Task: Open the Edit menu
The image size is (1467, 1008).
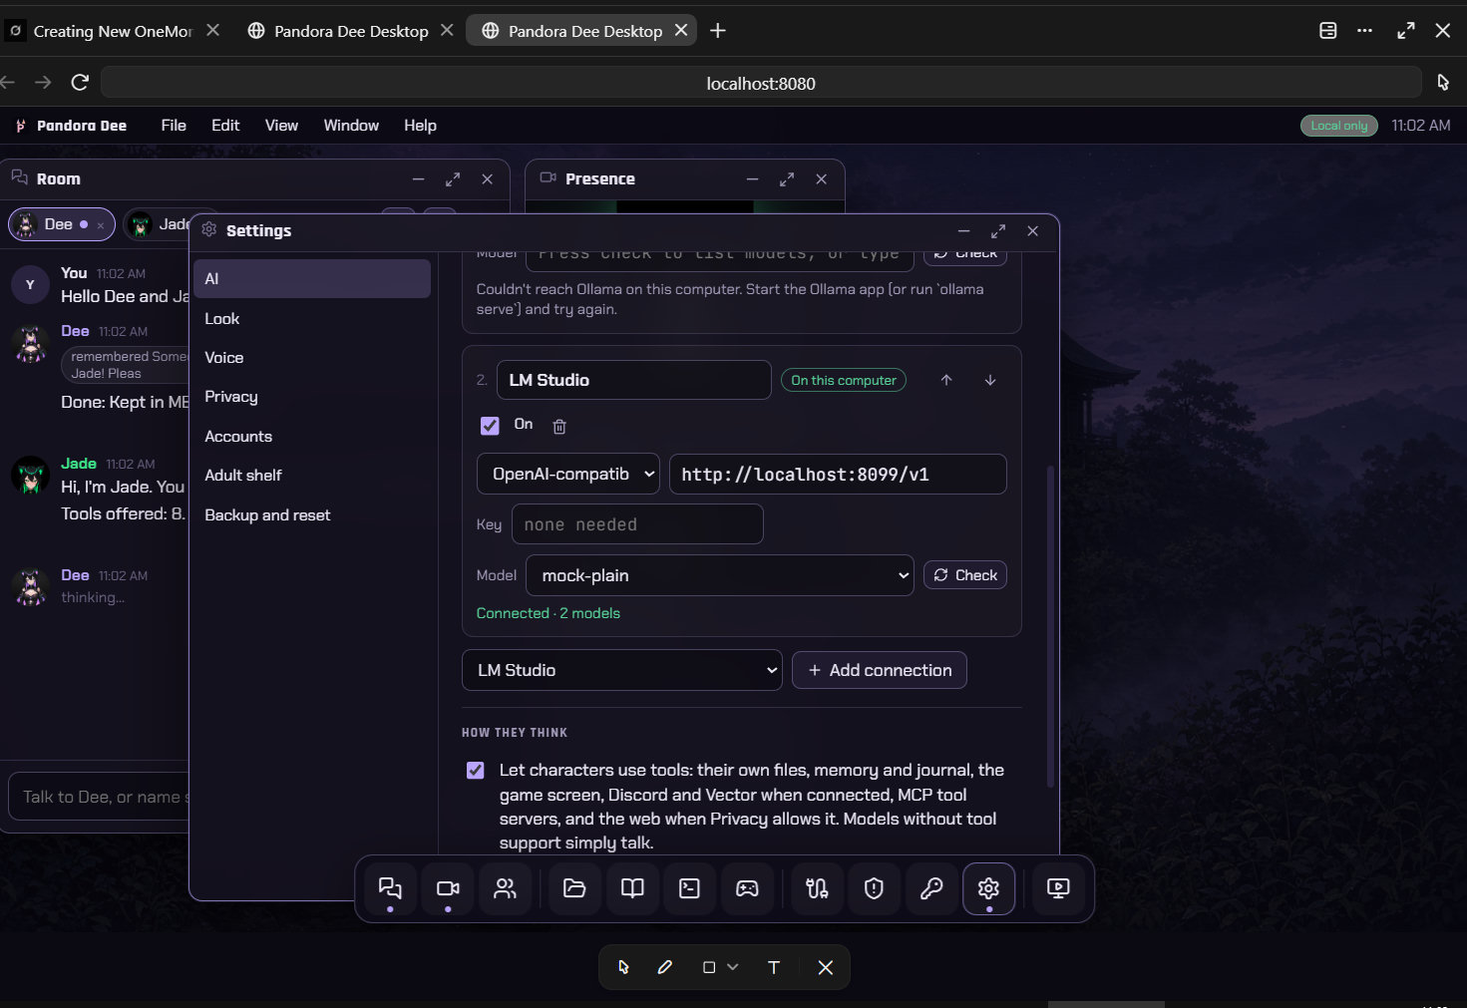Action: (x=225, y=126)
